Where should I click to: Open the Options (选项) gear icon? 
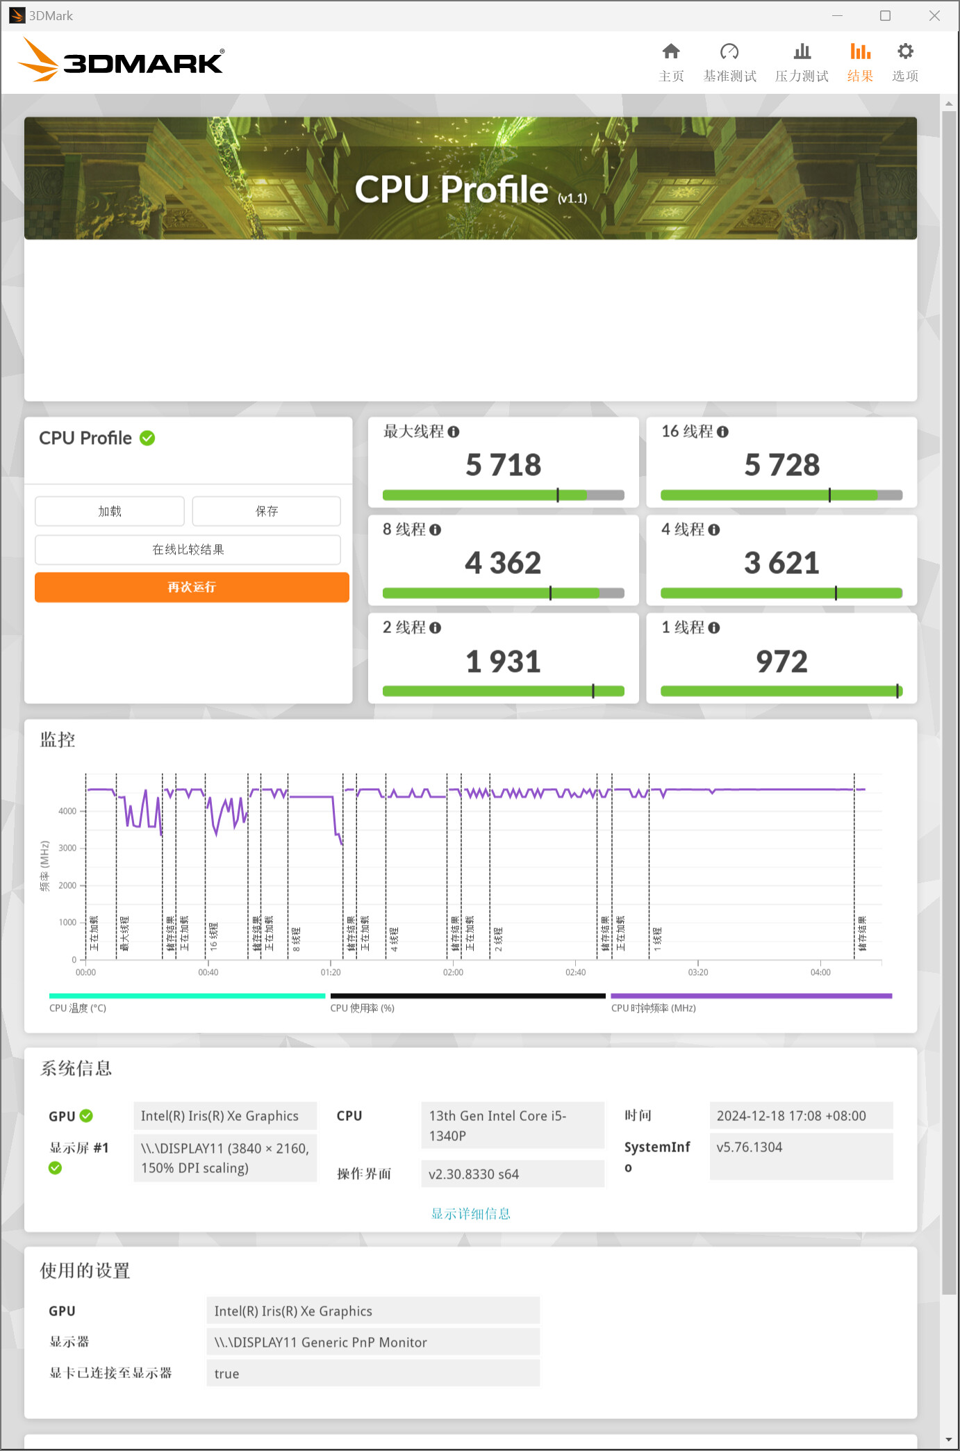click(904, 52)
